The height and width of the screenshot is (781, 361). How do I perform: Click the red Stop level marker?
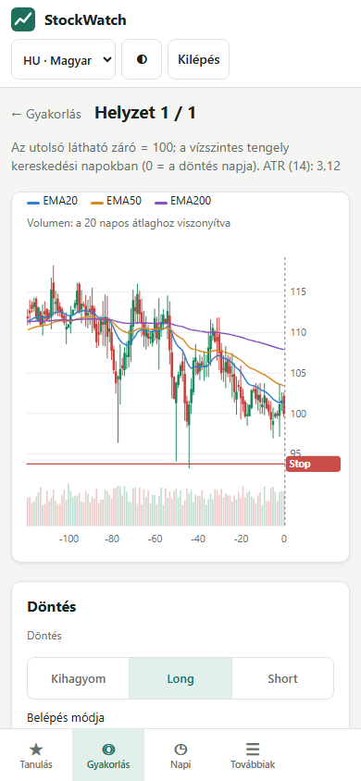coord(313,465)
